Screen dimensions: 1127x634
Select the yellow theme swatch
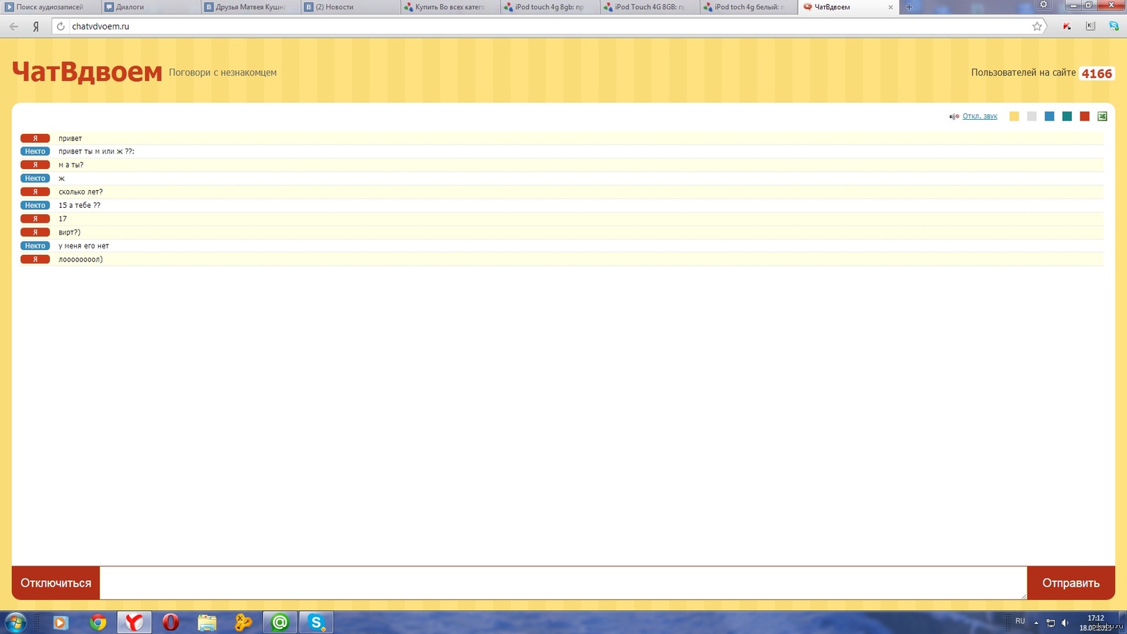pyautogui.click(x=1014, y=116)
